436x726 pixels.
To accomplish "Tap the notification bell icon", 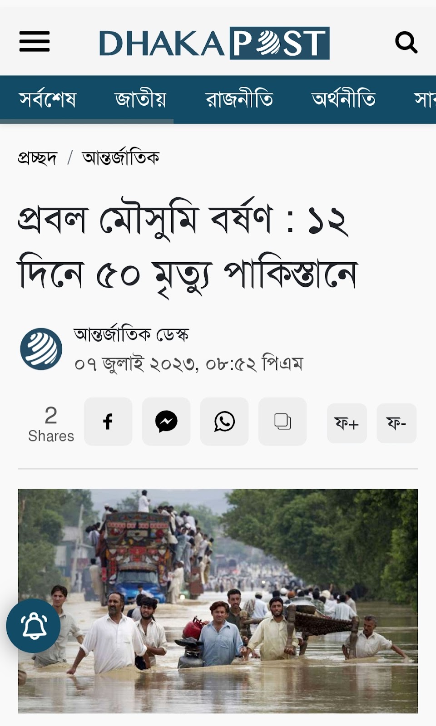I will pyautogui.click(x=33, y=626).
